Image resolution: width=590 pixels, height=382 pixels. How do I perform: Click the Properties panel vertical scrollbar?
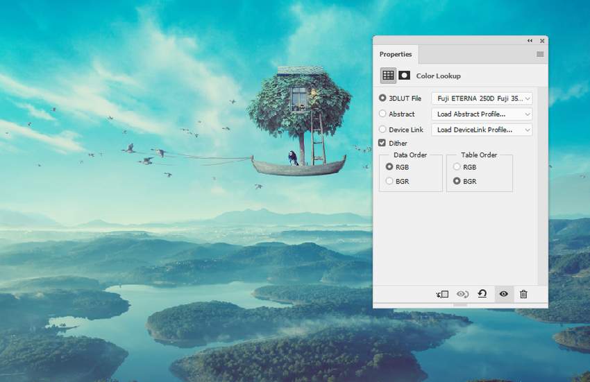coord(542,186)
